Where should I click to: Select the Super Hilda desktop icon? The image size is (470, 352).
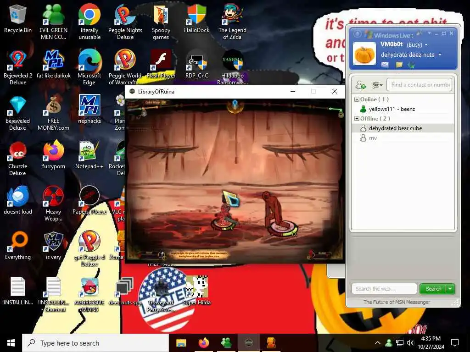coord(196,291)
